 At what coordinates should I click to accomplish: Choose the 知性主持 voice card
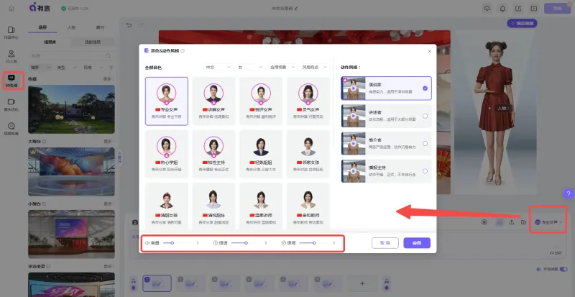[x=213, y=154]
